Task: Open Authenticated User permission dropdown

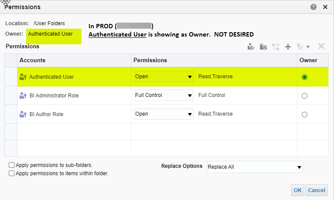Action: [x=164, y=77]
